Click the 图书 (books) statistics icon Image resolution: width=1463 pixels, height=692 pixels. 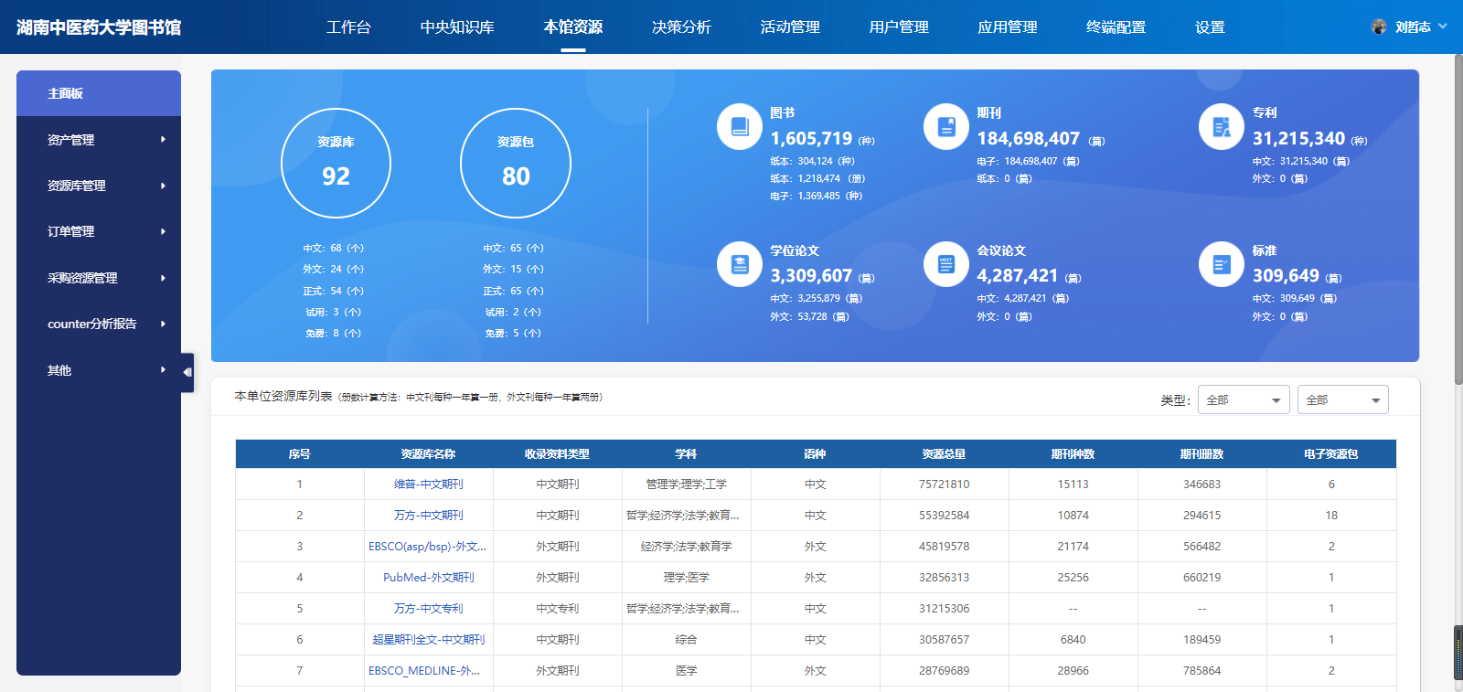coord(740,127)
